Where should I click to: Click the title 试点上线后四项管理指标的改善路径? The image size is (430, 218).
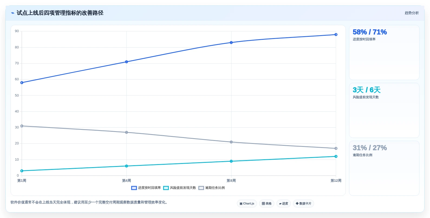point(60,13)
